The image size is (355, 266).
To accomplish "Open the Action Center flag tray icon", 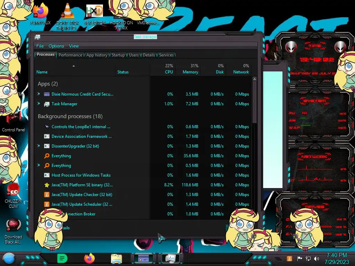I will click(x=300, y=258).
